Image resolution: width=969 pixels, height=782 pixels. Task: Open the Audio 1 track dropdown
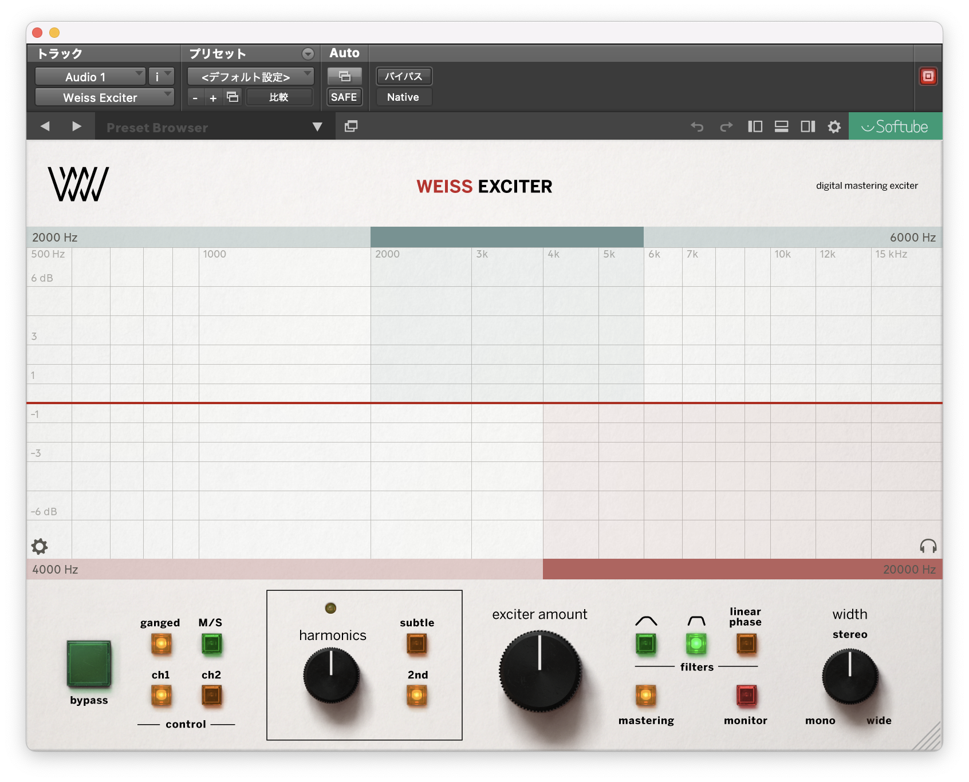(90, 77)
